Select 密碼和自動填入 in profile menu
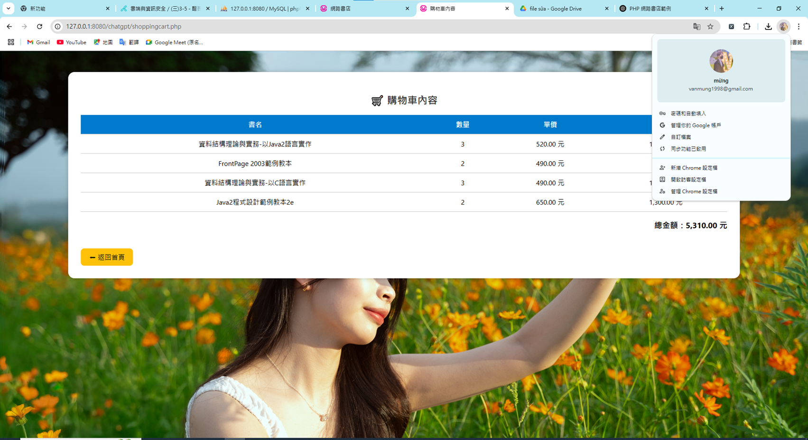The image size is (808, 440). pos(688,113)
